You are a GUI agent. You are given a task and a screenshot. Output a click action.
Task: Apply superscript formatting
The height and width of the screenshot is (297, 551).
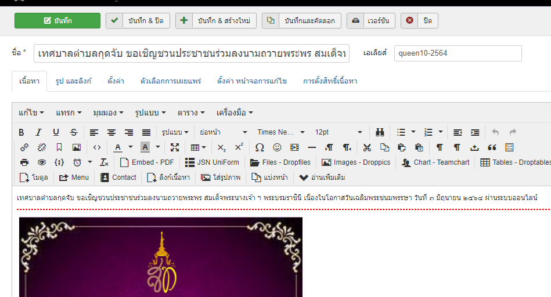pyautogui.click(x=239, y=147)
